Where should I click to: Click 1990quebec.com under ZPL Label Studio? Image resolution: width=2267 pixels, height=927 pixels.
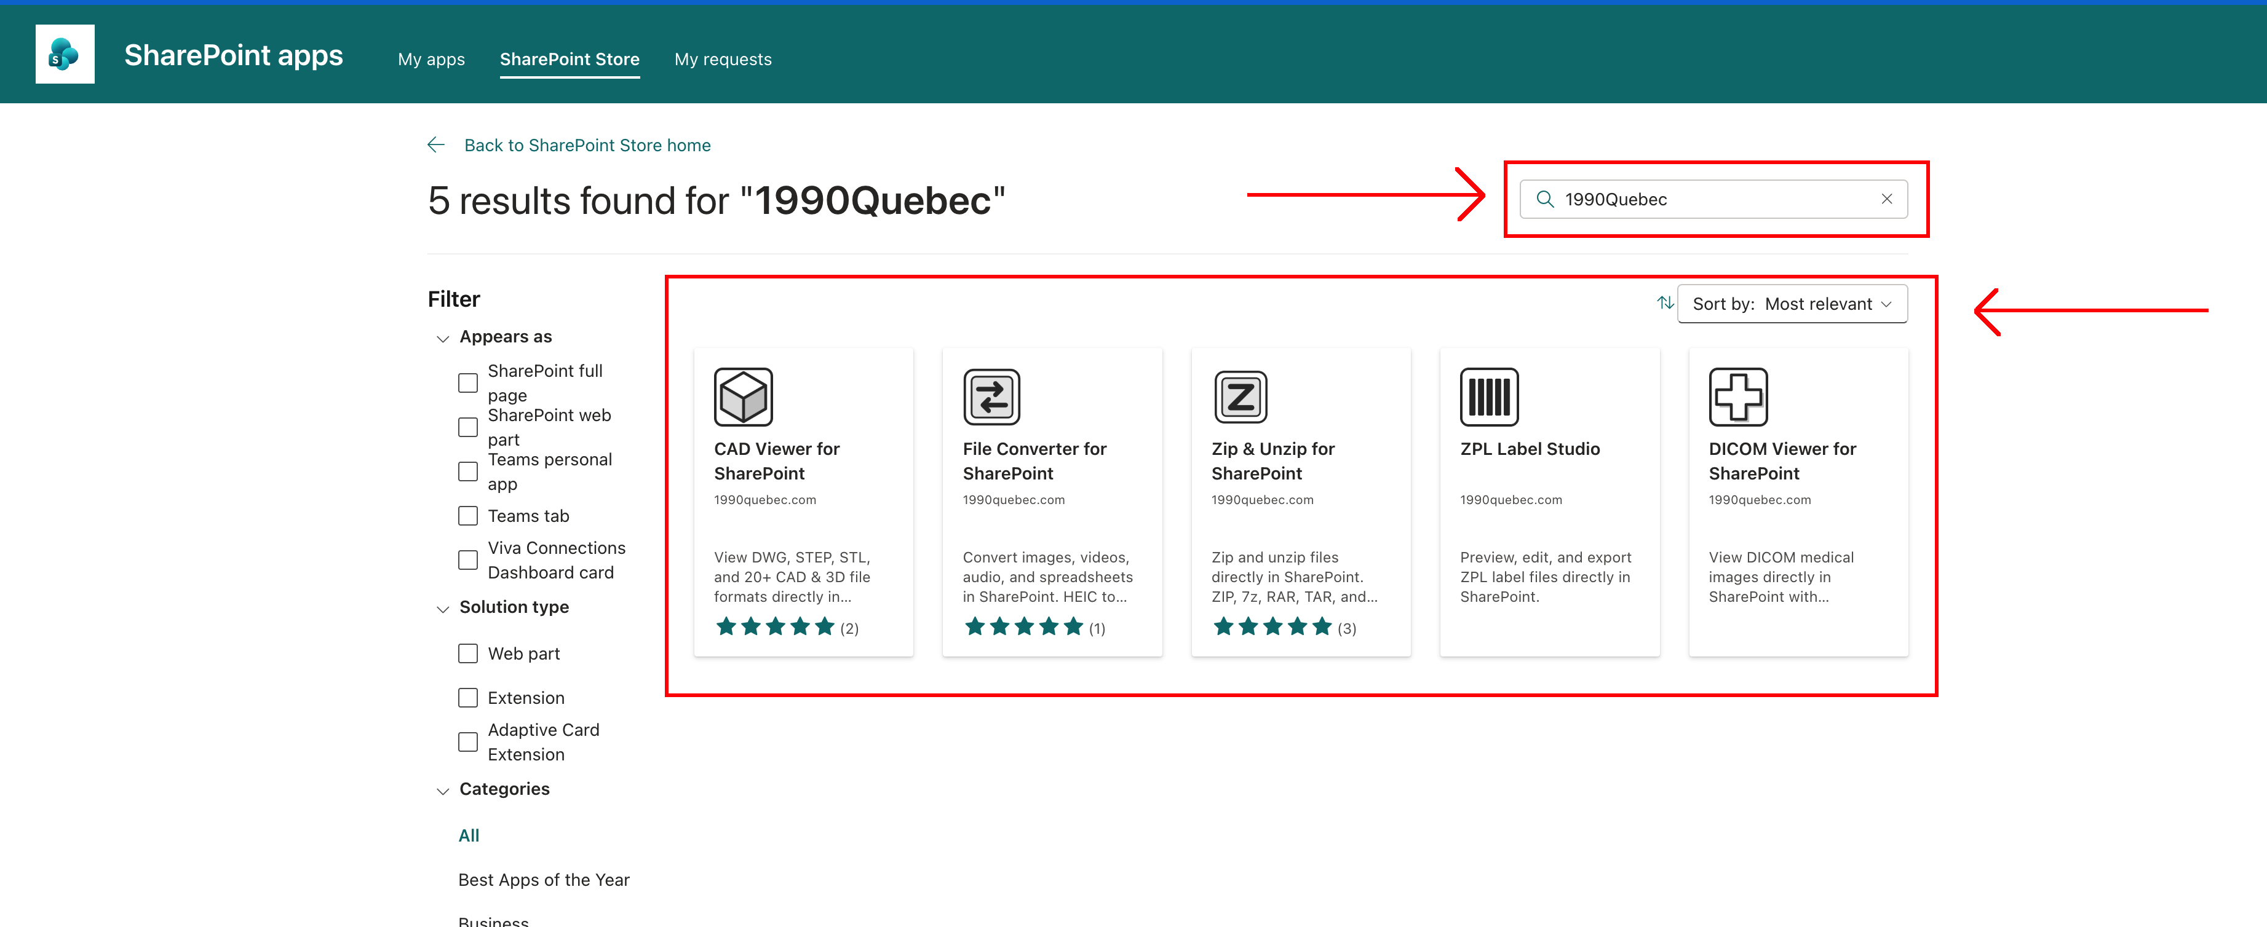click(x=1510, y=500)
